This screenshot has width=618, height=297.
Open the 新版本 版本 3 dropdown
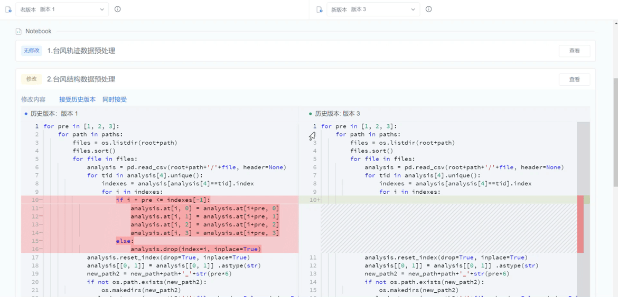[x=373, y=9]
